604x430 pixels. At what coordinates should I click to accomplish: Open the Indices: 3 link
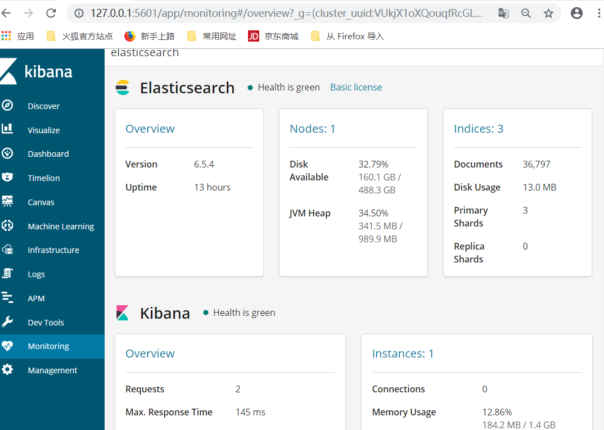[x=479, y=129]
